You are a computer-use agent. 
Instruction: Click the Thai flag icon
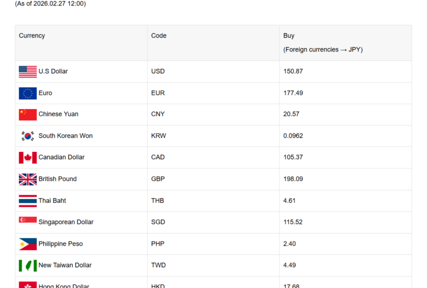pyautogui.click(x=28, y=200)
